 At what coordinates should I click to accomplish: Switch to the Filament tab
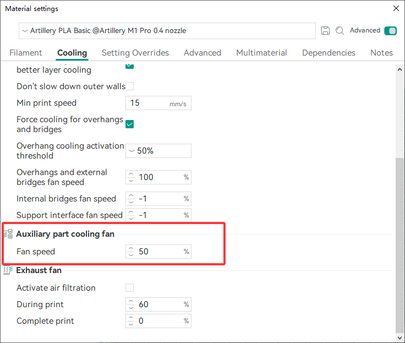click(x=26, y=53)
